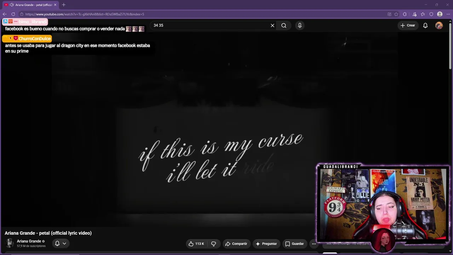The image size is (453, 255).
Task: Click the GUADALIBRANDI webcam overlay label
Action: pyautogui.click(x=340, y=166)
